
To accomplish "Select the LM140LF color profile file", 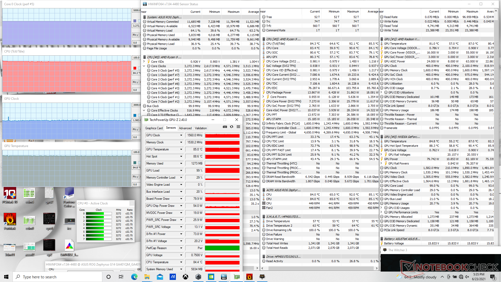I will (x=69, y=248).
